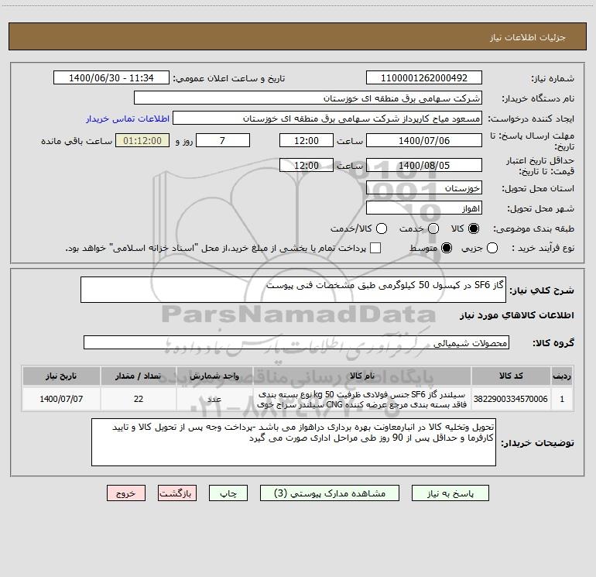Click نام کالا column header
The height and width of the screenshot is (577, 596).
pos(362,376)
